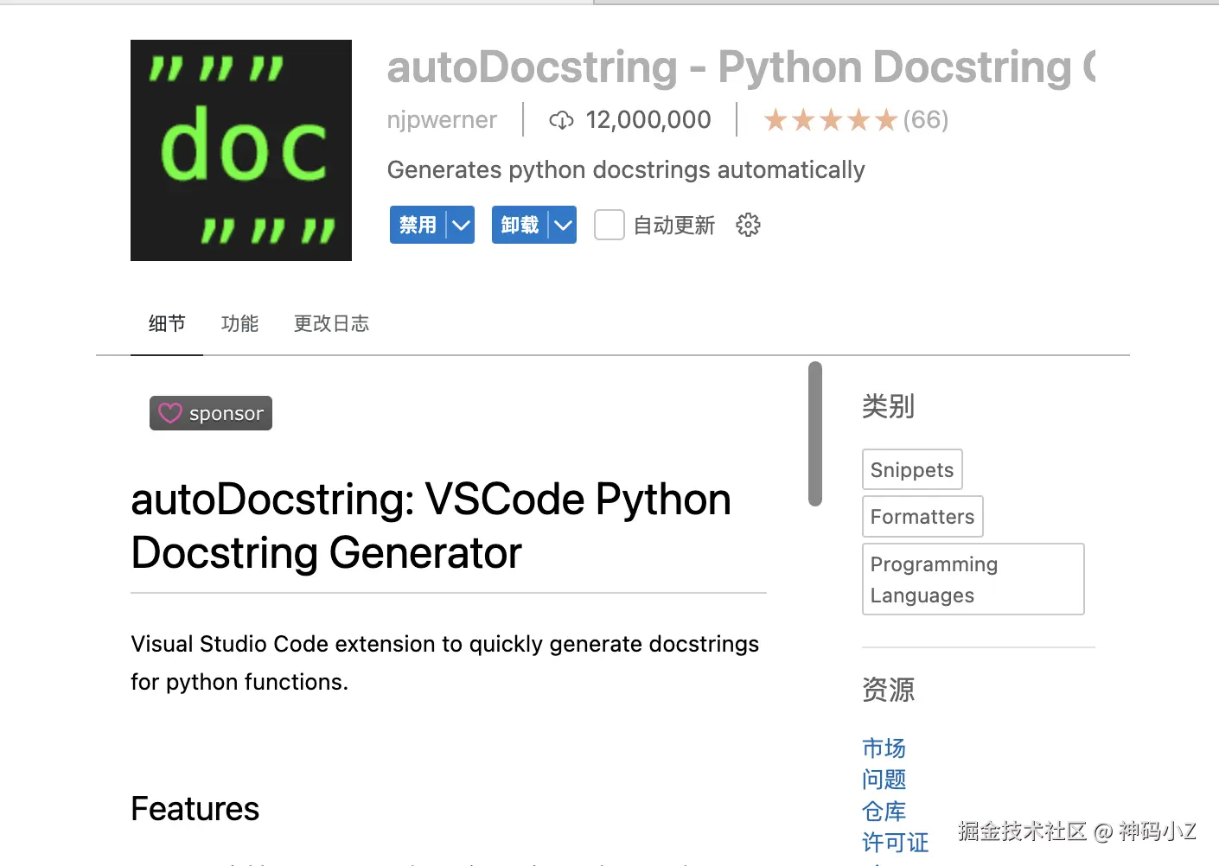Screen dimensions: 1219x866
Task: Click the 卸载 button
Action: [x=520, y=226]
